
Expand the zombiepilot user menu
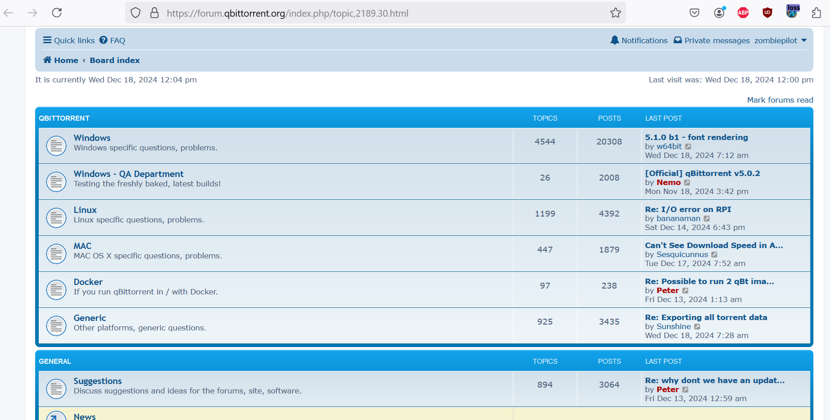[780, 41]
